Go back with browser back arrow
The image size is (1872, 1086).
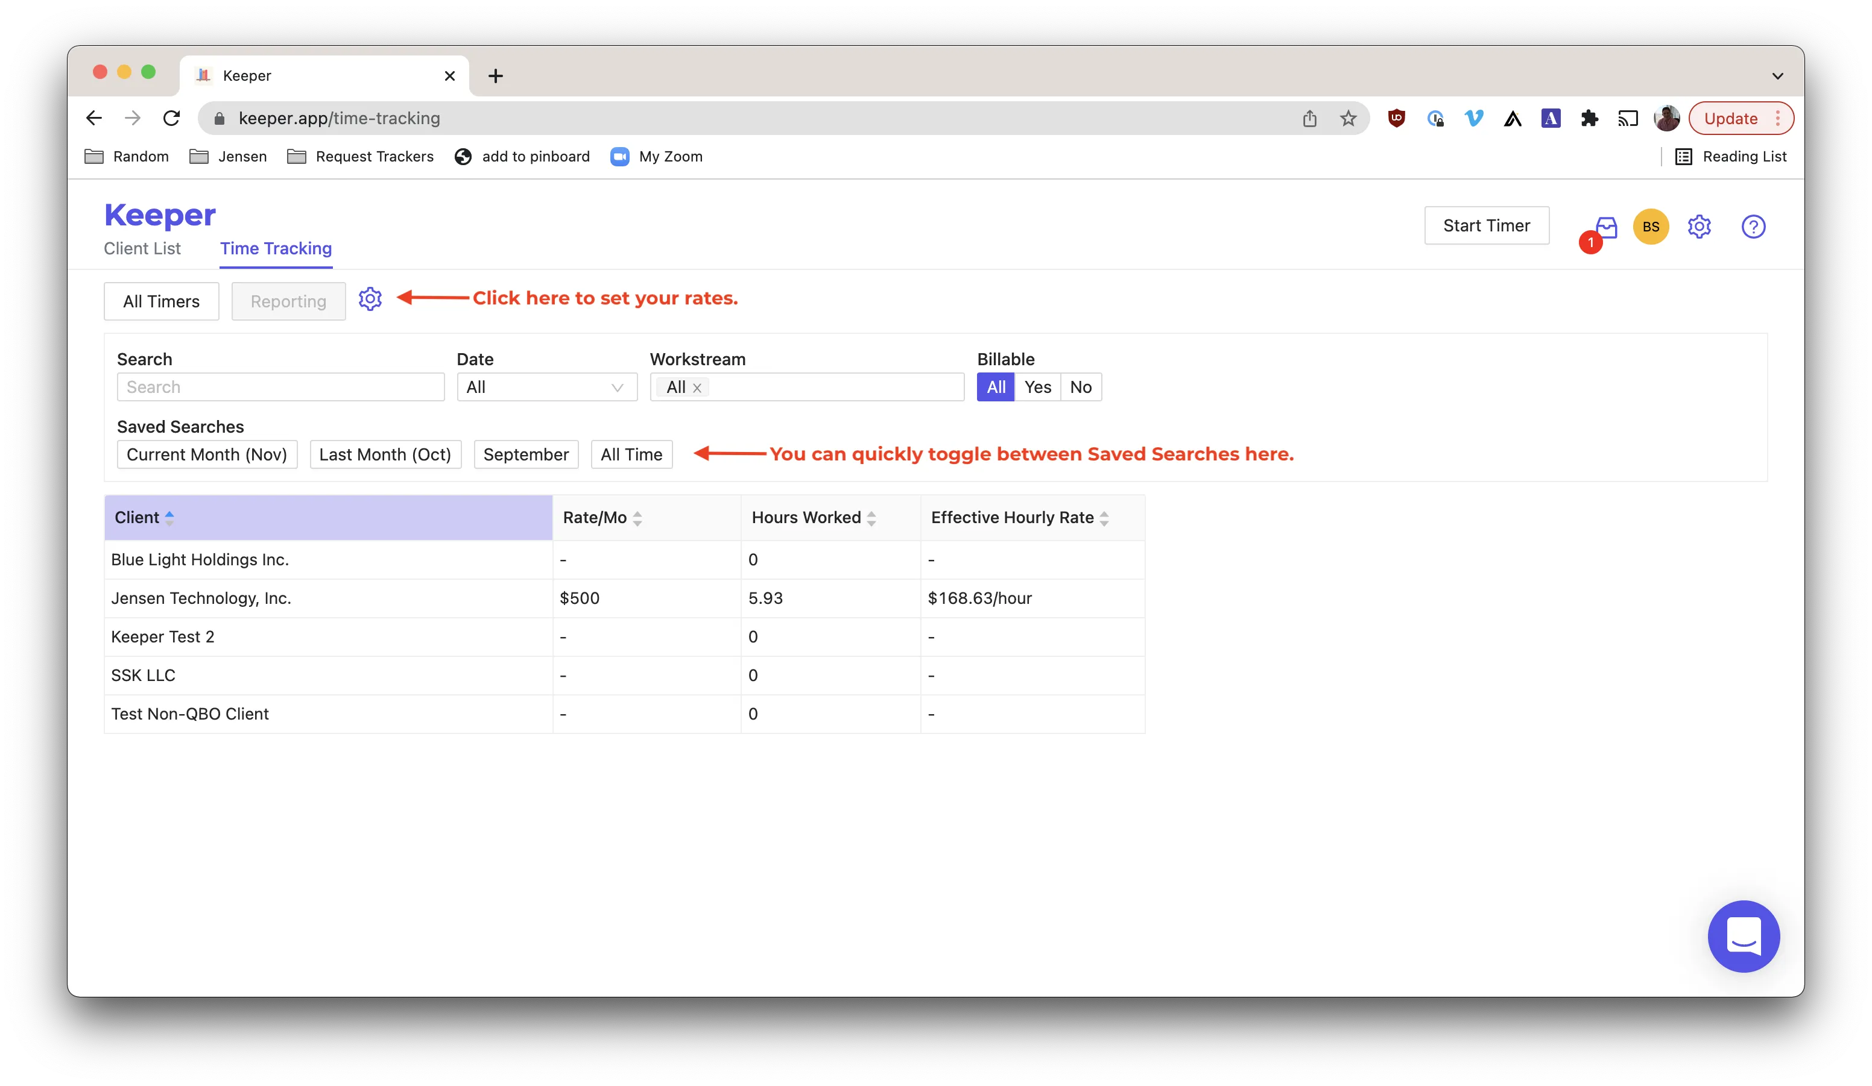pos(94,118)
